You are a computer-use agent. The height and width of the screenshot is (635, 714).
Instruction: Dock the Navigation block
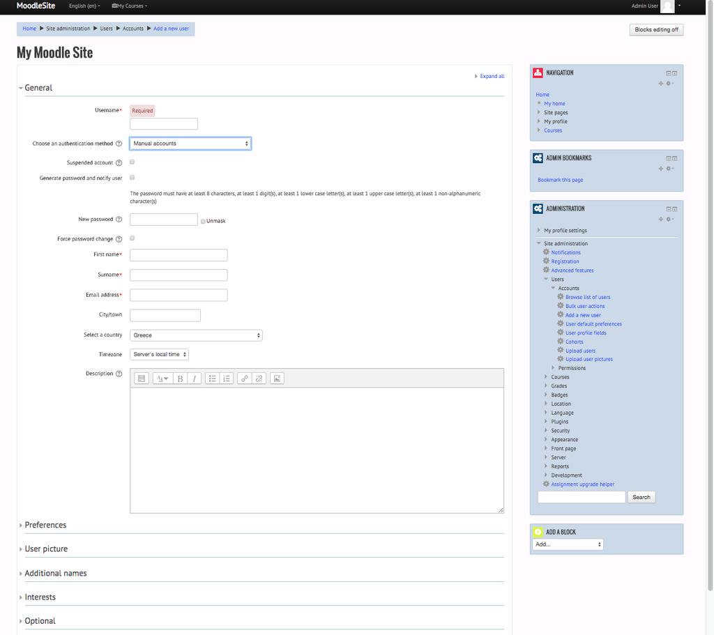(675, 73)
